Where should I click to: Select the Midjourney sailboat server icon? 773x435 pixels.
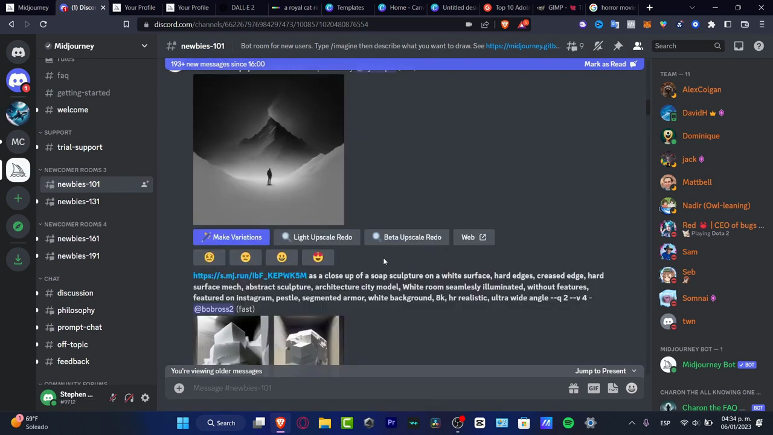[18, 170]
